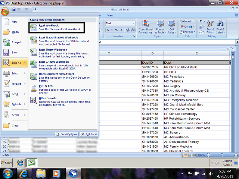The image size is (239, 179).
Task: Click the Exit Excel button
Action: click(x=89, y=134)
